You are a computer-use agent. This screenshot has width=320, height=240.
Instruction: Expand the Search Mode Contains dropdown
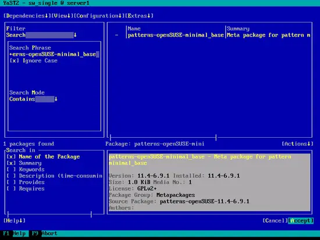tap(33, 99)
